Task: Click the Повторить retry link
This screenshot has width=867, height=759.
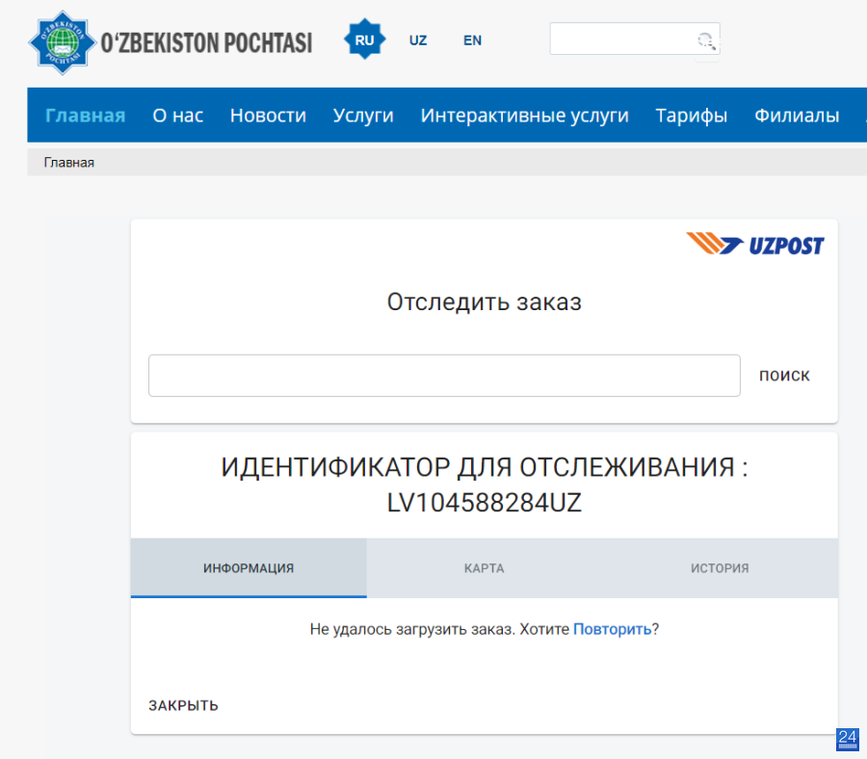Action: (x=612, y=629)
